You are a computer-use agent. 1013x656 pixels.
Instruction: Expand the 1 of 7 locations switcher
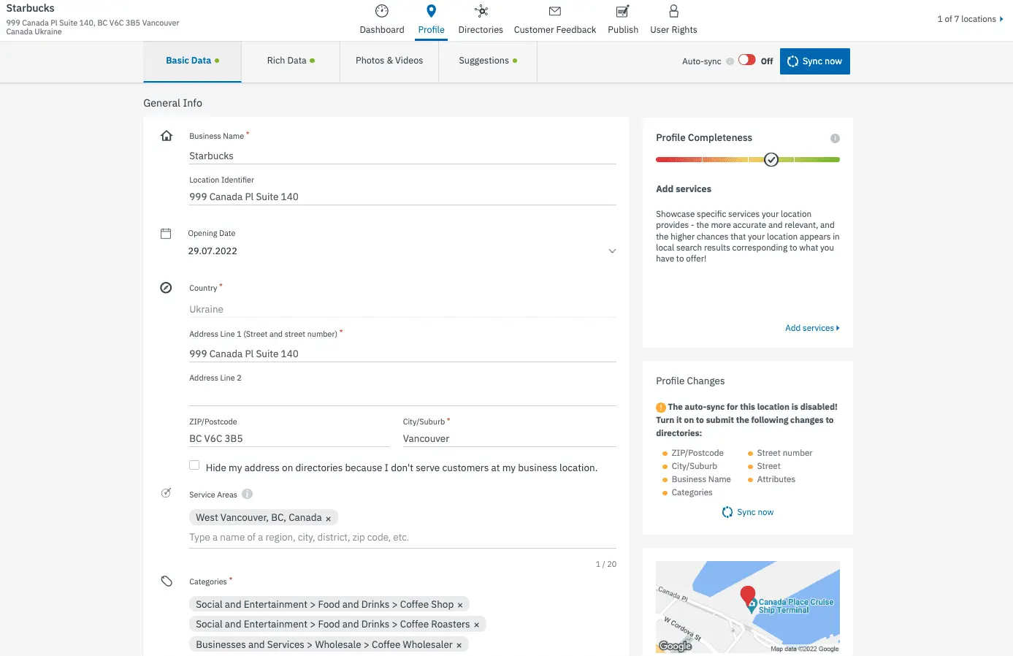coord(971,19)
